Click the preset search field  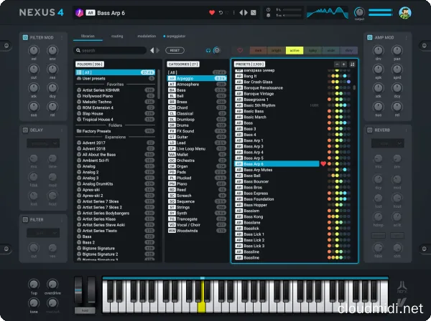(111, 51)
